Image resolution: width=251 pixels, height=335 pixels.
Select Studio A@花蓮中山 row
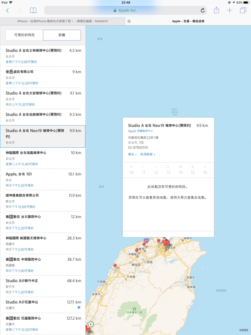(43, 305)
